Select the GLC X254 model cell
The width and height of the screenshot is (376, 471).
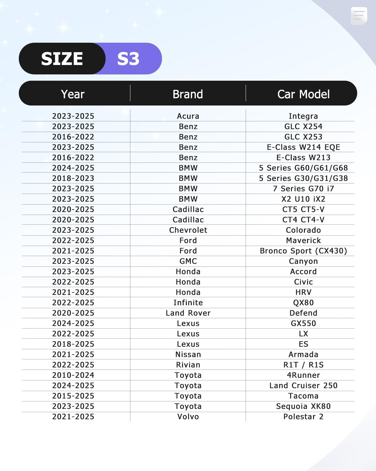coord(303,127)
